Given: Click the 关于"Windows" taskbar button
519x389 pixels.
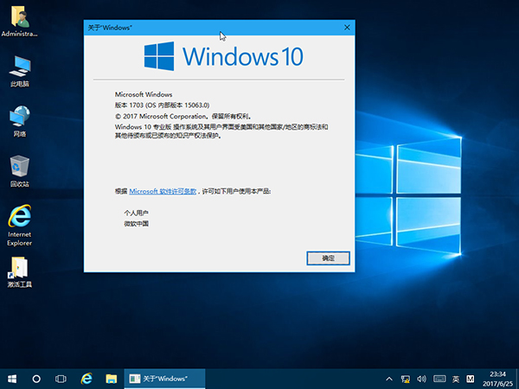Looking at the screenshot, I should [164, 379].
